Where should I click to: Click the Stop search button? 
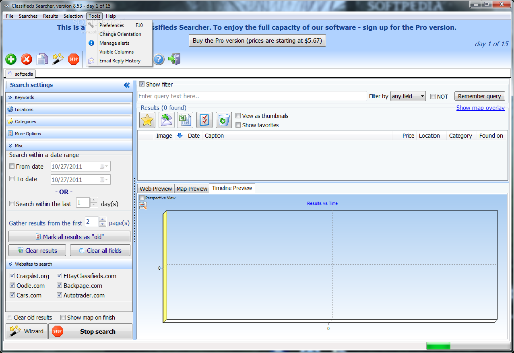tap(91, 331)
